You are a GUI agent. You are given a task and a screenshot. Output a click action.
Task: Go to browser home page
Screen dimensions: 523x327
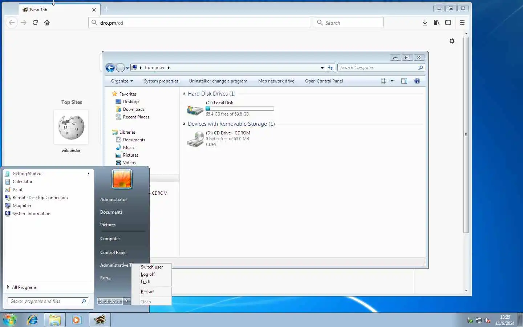click(47, 23)
